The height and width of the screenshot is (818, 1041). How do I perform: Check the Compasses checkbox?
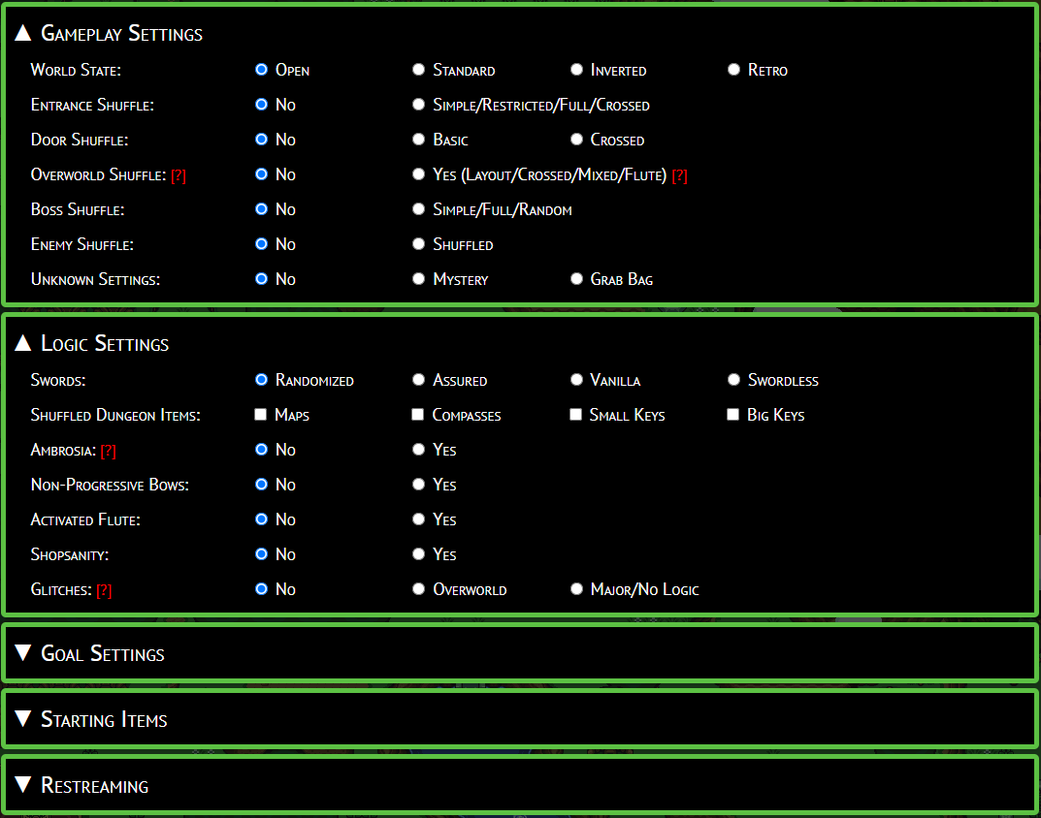[418, 415]
